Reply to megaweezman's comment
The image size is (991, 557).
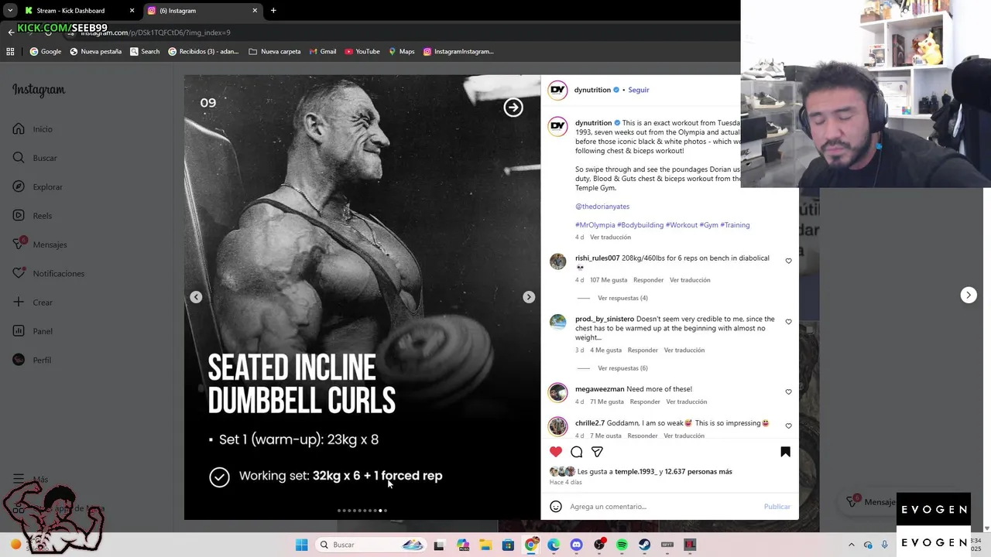645,402
